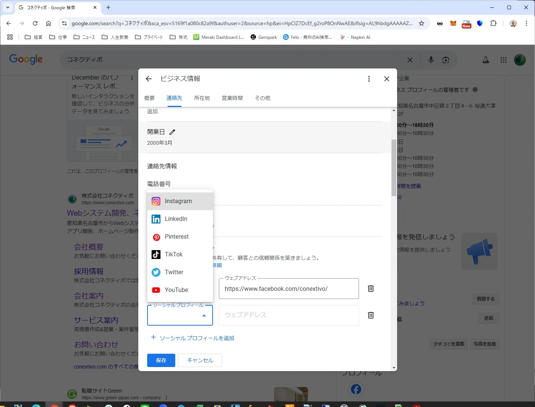
Task: Click the dialog vertical scrollbar thumb
Action: click(x=394, y=168)
